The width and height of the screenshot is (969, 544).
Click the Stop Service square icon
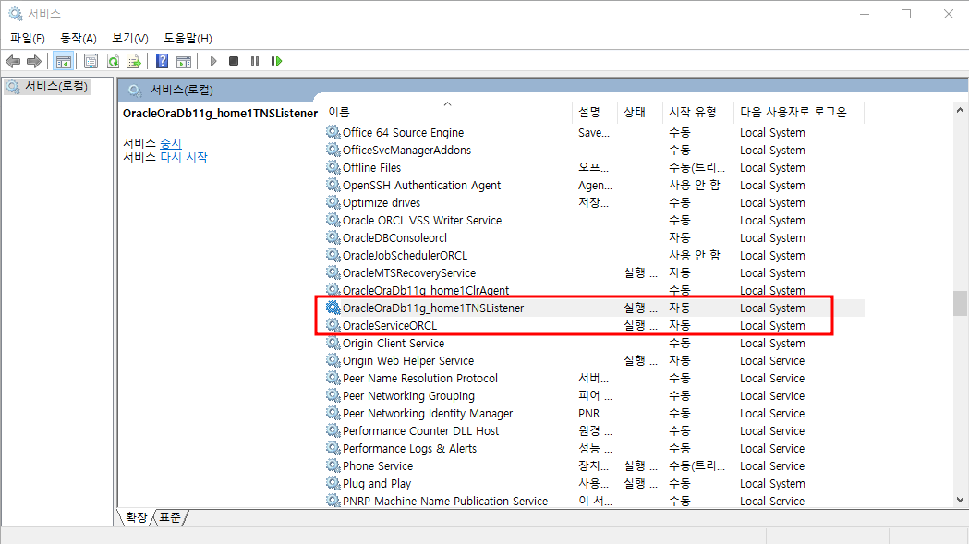(234, 61)
